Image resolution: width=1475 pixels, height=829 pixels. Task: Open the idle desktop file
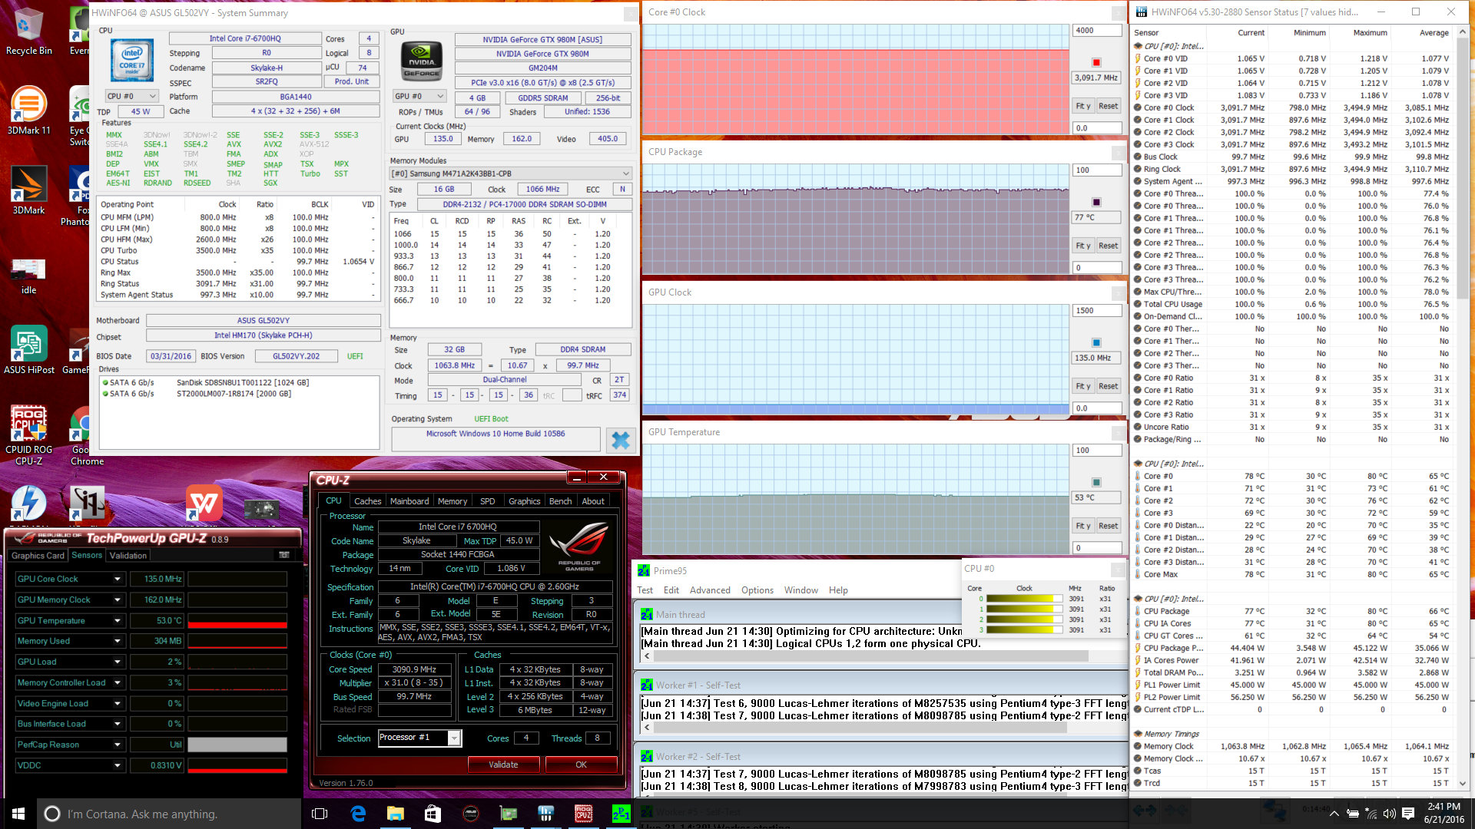click(x=28, y=276)
